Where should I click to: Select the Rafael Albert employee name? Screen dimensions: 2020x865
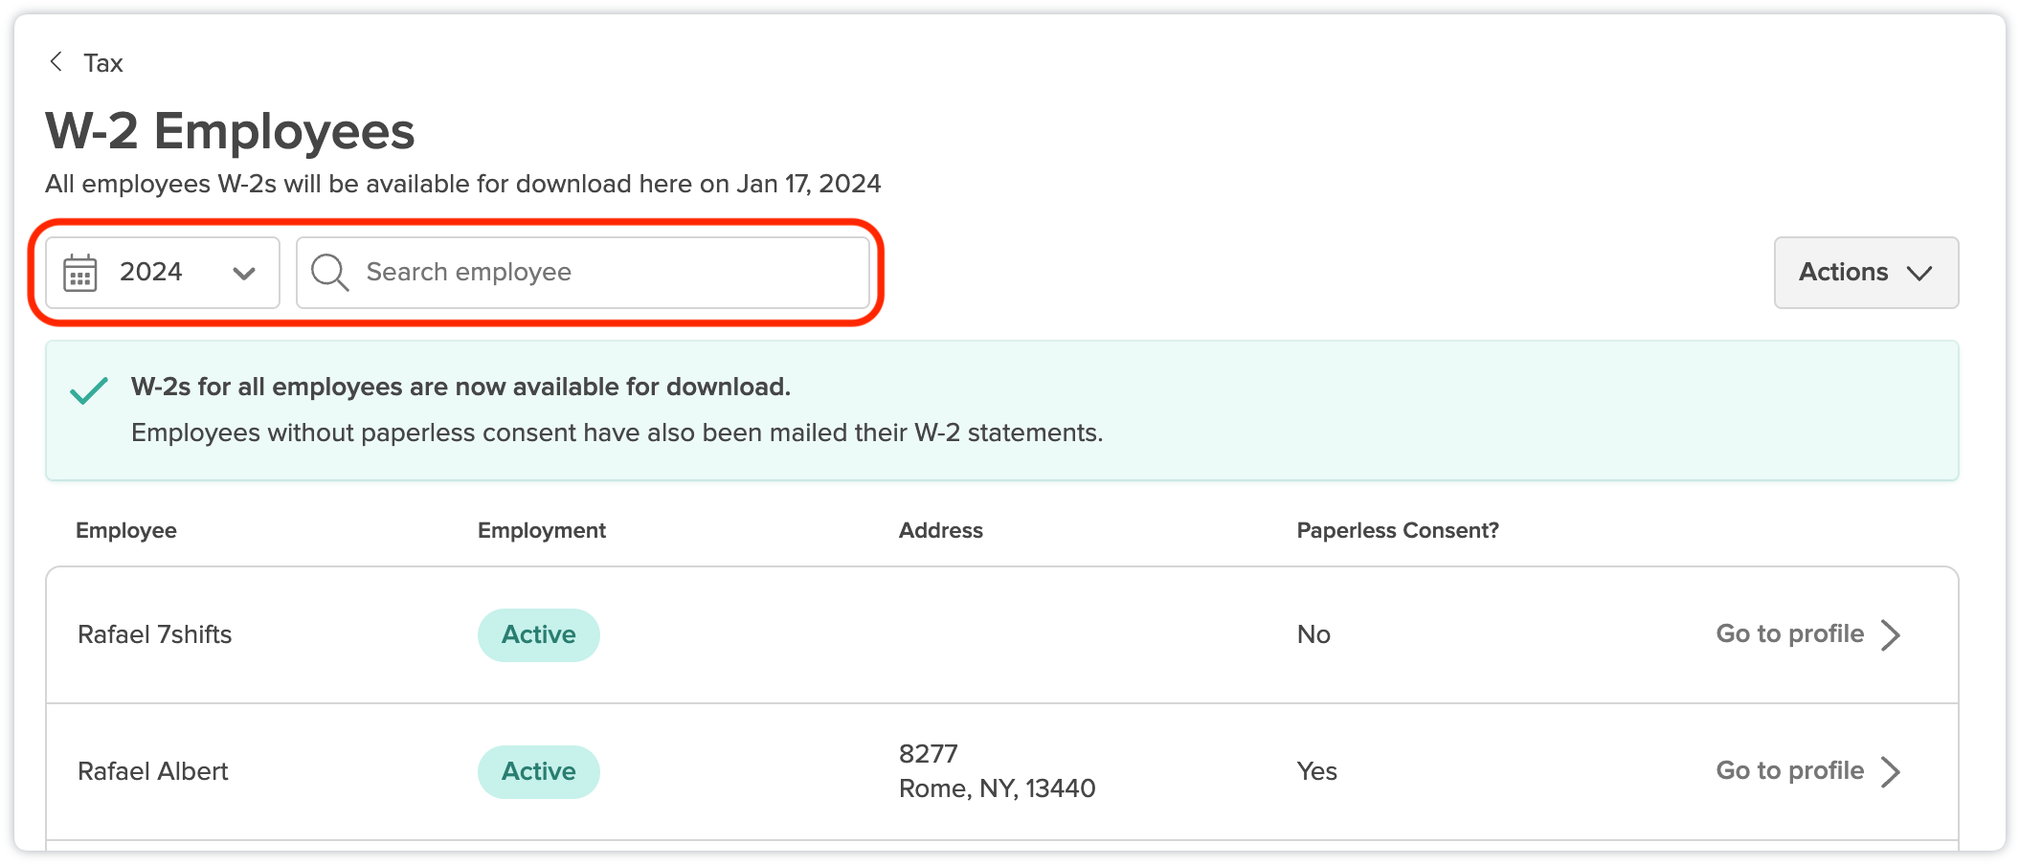point(153,771)
